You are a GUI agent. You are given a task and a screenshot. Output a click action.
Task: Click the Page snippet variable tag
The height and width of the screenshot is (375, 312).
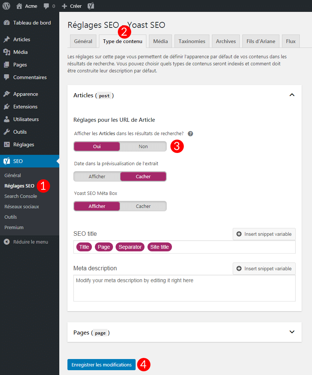tap(104, 247)
